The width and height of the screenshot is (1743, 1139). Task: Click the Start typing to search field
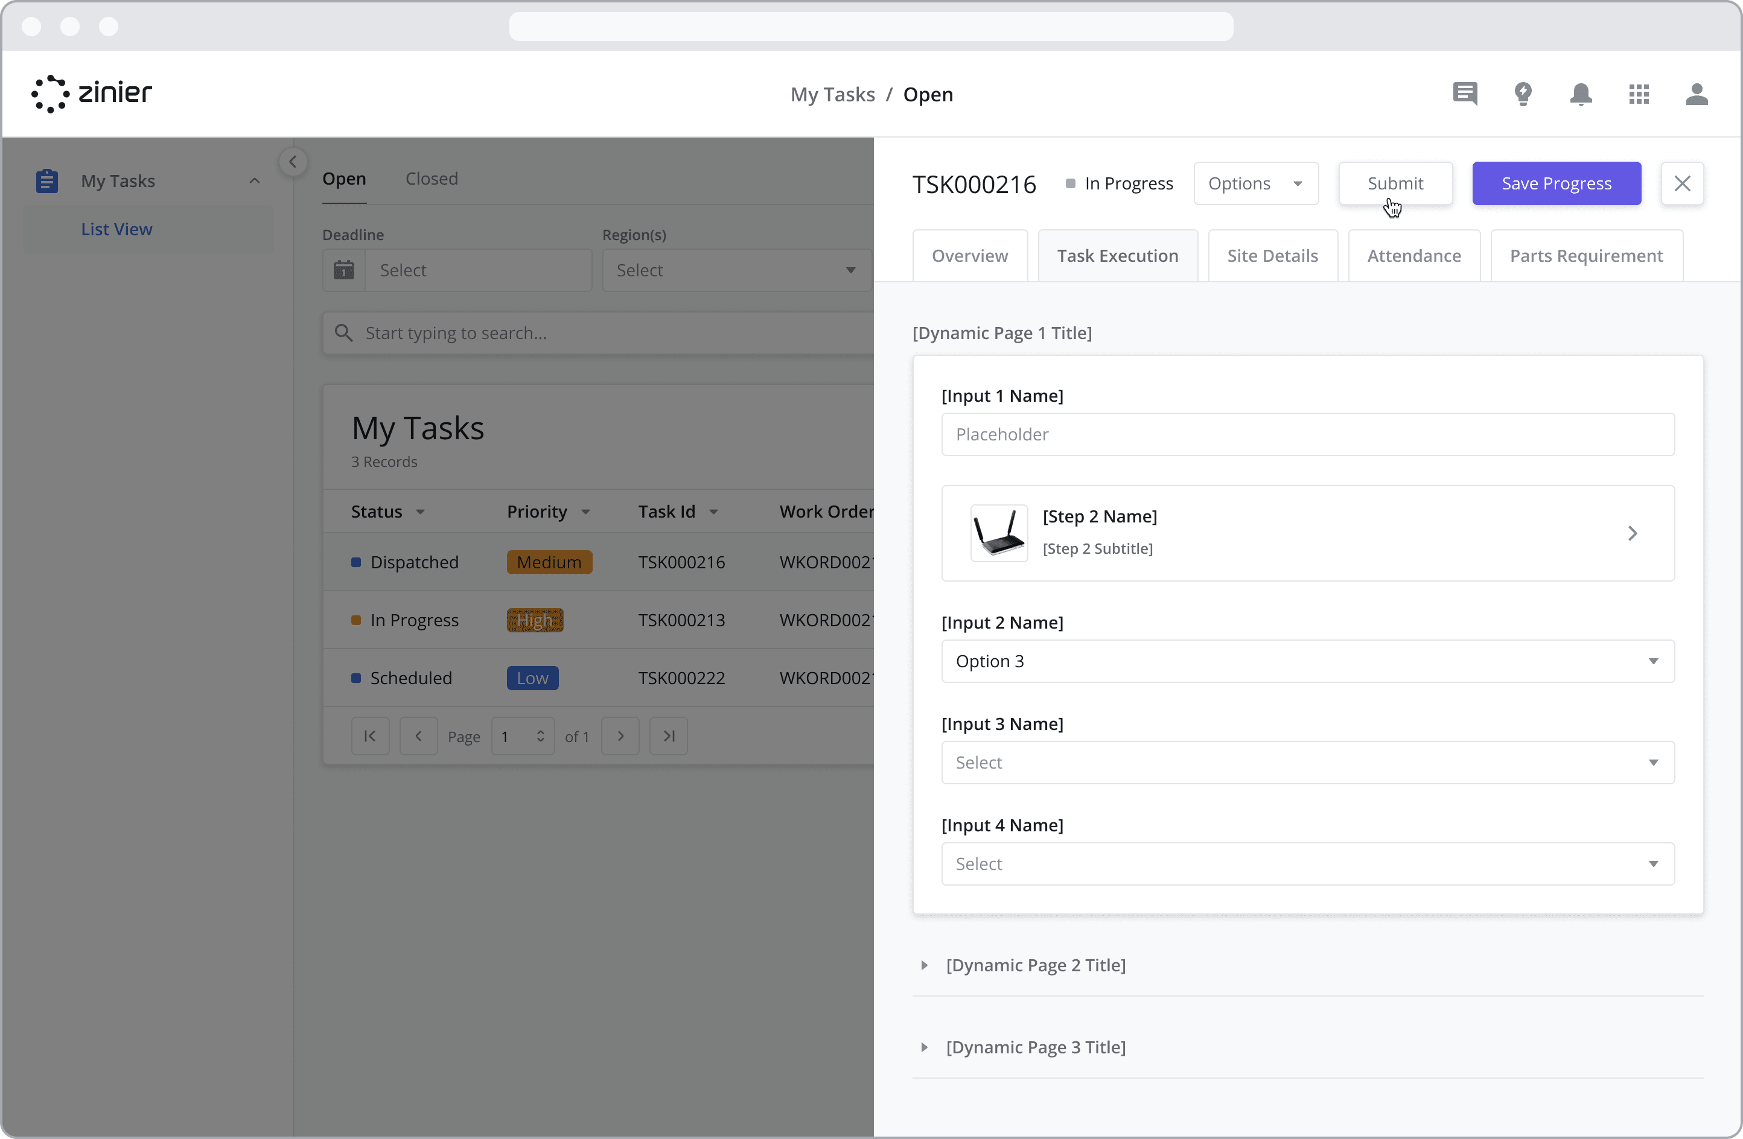point(597,333)
